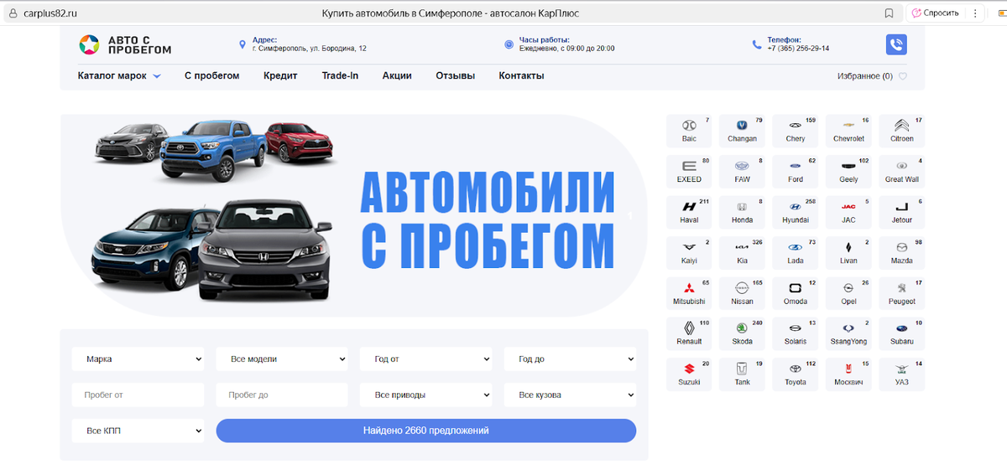Click the phone number +7 (365) 256-29-14

(x=798, y=49)
